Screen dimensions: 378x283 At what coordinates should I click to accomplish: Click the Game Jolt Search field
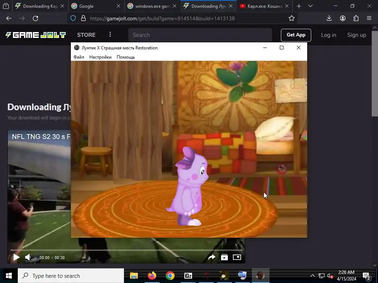point(200,35)
